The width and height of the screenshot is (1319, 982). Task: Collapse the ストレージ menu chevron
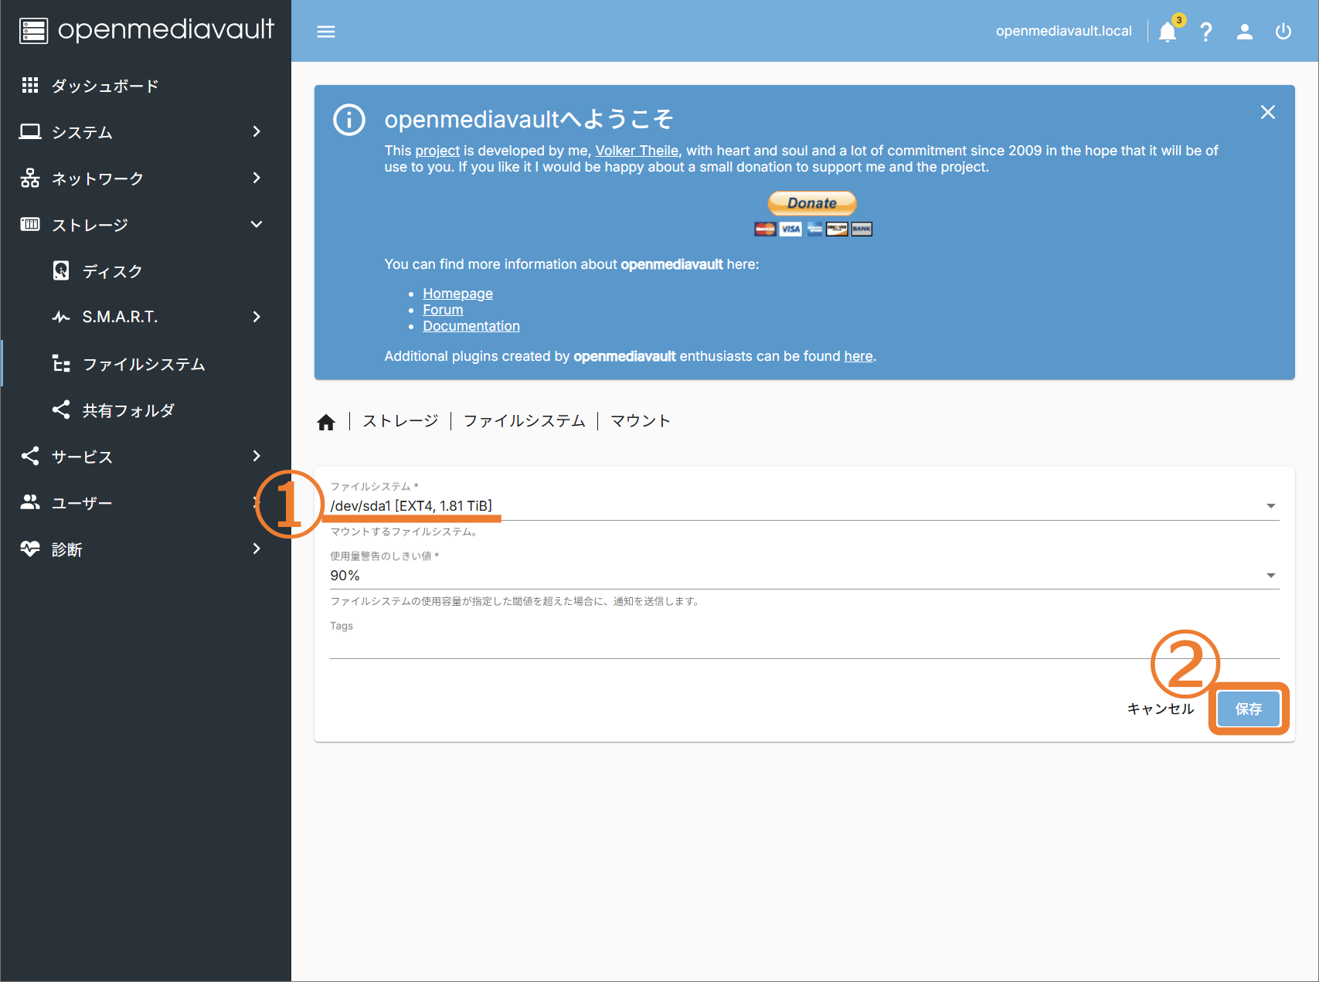[257, 224]
